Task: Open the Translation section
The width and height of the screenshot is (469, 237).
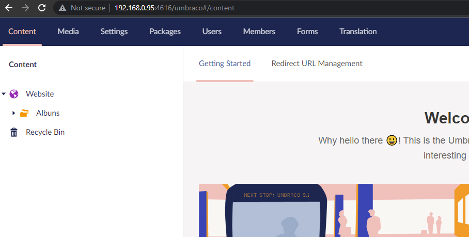Action: (x=358, y=31)
